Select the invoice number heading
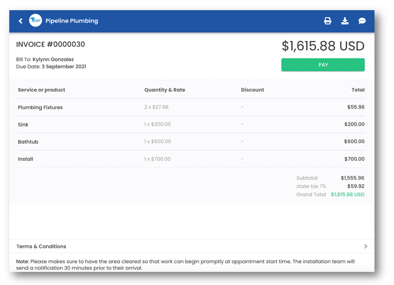This screenshot has height=285, width=394. (50, 44)
